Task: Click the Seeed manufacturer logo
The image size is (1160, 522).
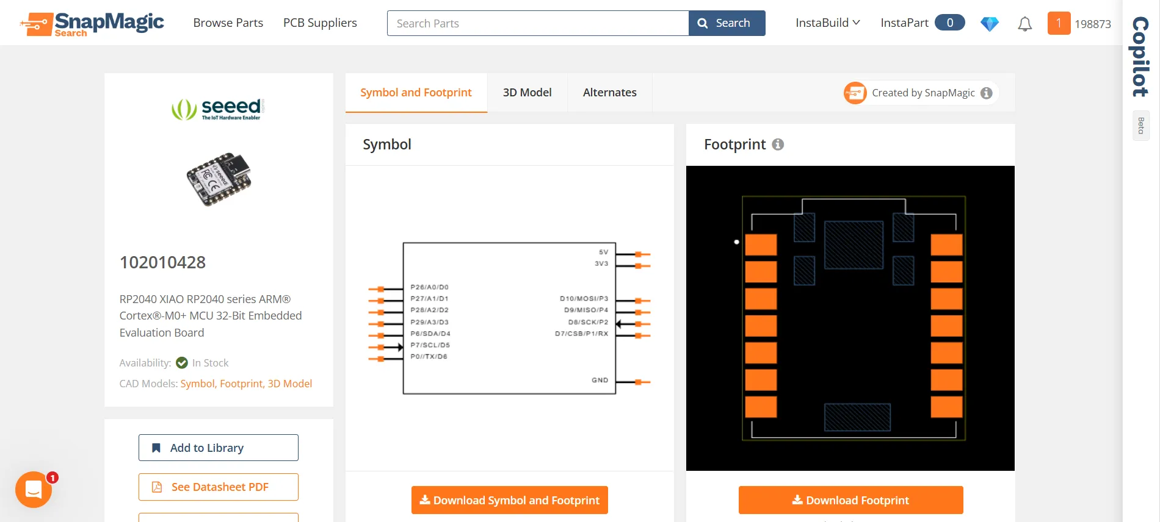Action: 218,109
